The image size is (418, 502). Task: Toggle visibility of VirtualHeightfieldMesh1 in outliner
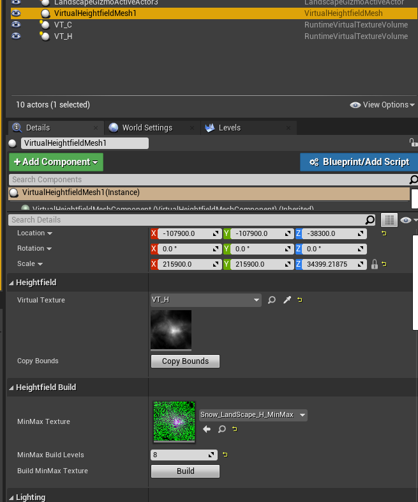pyautogui.click(x=16, y=13)
